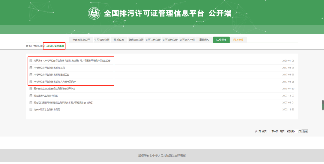Switch to the 许可信息公开 tab
The image size is (324, 164).
[102, 40]
